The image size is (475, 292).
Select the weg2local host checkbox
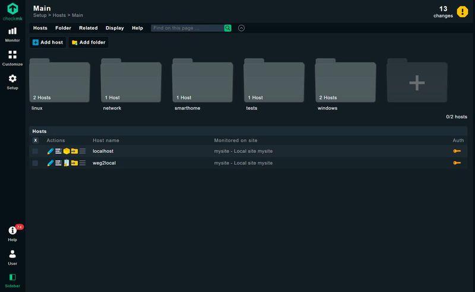click(36, 163)
